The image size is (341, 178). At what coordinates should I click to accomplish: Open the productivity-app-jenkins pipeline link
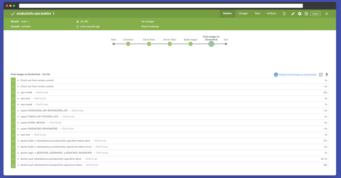(33, 14)
